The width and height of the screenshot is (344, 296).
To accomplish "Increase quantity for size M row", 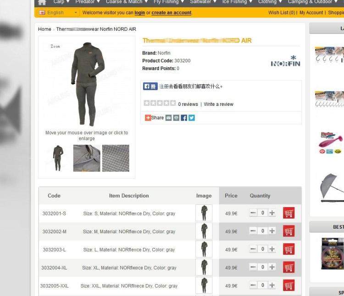I will pyautogui.click(x=272, y=231).
